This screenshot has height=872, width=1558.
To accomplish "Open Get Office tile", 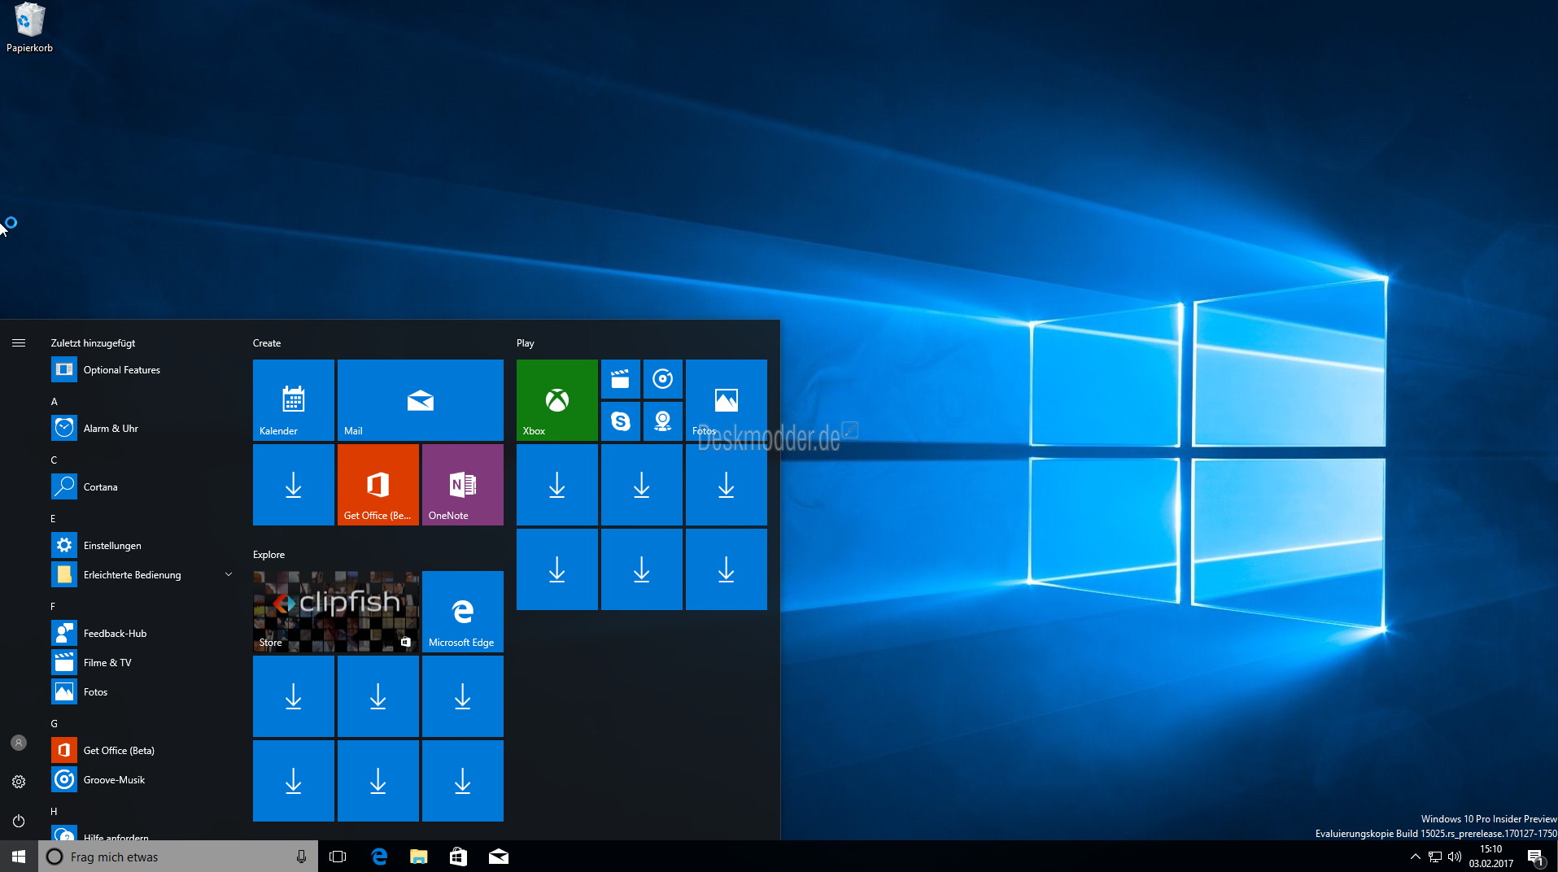I will pyautogui.click(x=378, y=485).
